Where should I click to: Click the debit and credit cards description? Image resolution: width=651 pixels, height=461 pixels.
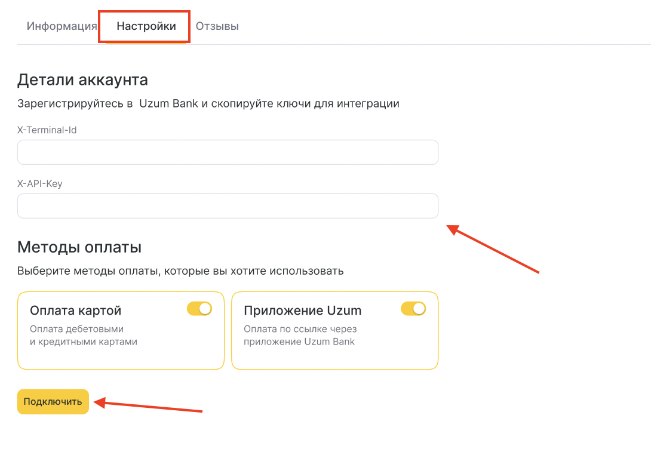83,336
